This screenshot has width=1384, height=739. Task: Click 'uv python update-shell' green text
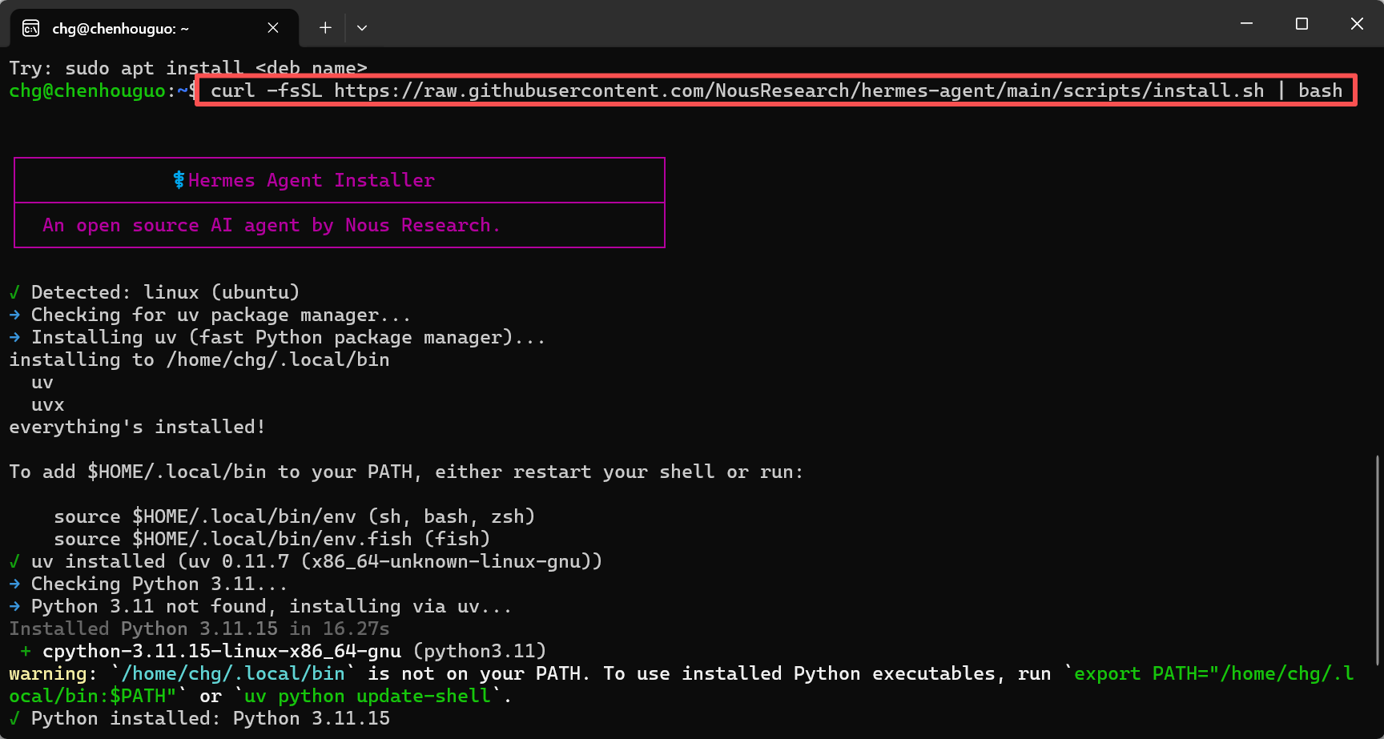[x=368, y=696]
